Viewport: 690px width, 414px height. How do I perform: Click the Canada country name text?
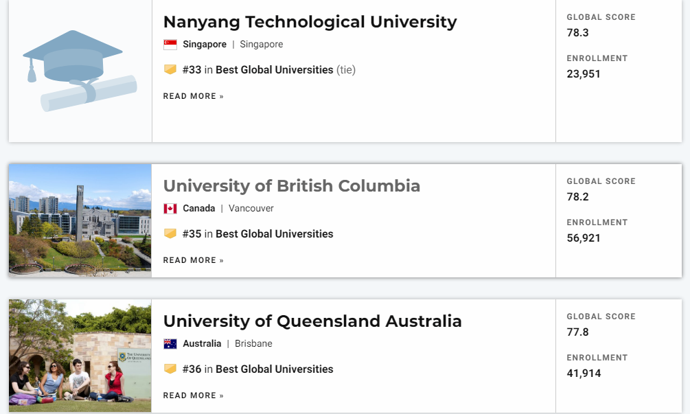(x=199, y=209)
